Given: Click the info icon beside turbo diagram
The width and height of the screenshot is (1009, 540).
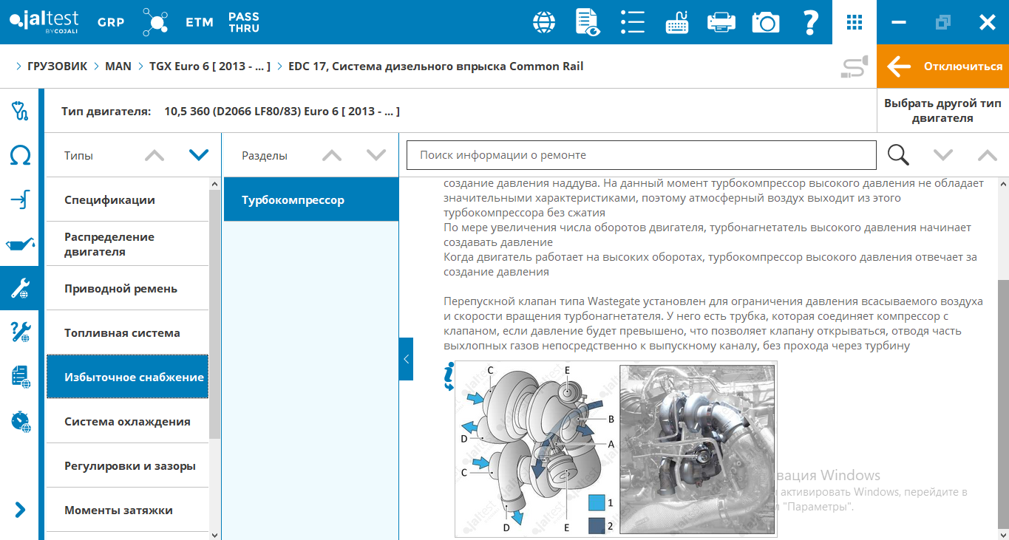Looking at the screenshot, I should pos(448,376).
